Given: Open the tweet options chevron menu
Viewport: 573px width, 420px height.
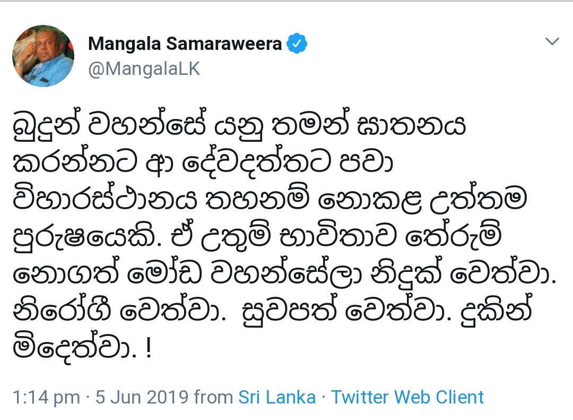Looking at the screenshot, I should (x=552, y=42).
